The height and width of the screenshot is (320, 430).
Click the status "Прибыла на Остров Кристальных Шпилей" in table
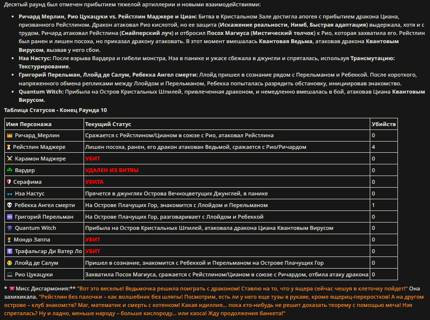[x=209, y=228]
